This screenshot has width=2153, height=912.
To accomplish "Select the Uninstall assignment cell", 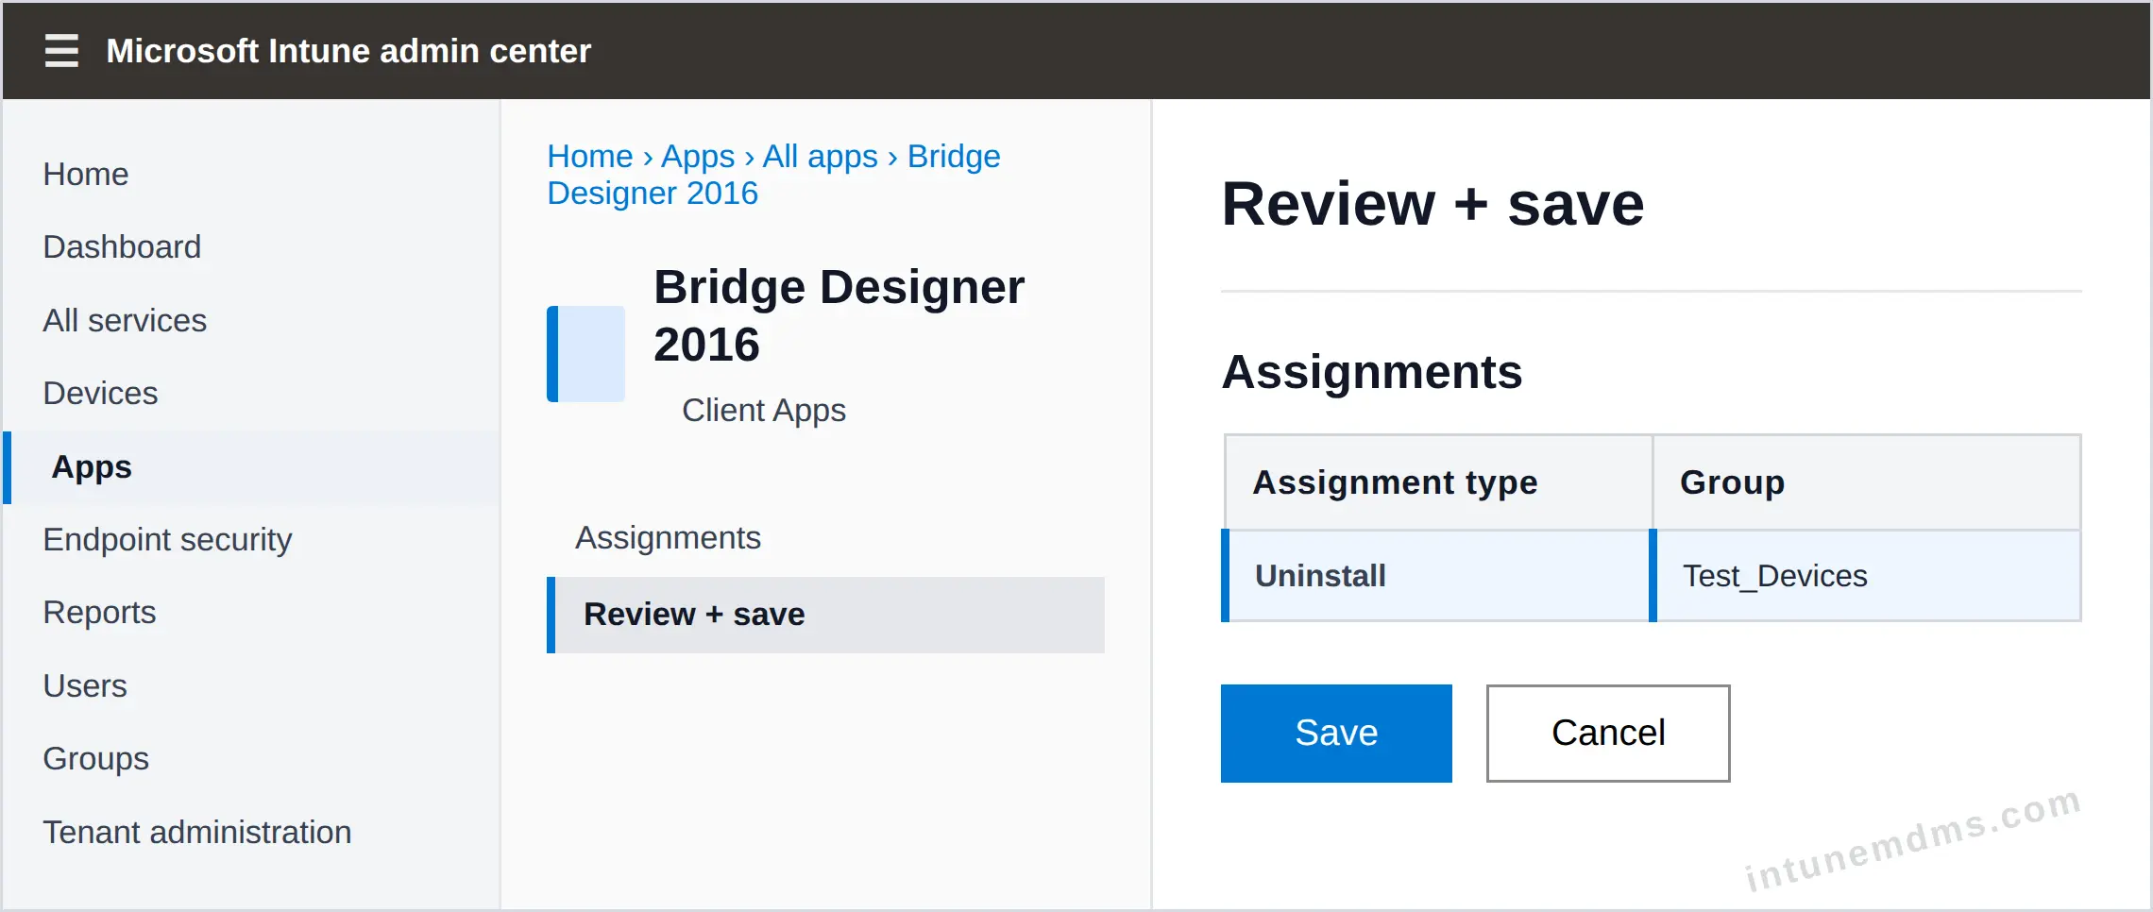I will point(1435,576).
